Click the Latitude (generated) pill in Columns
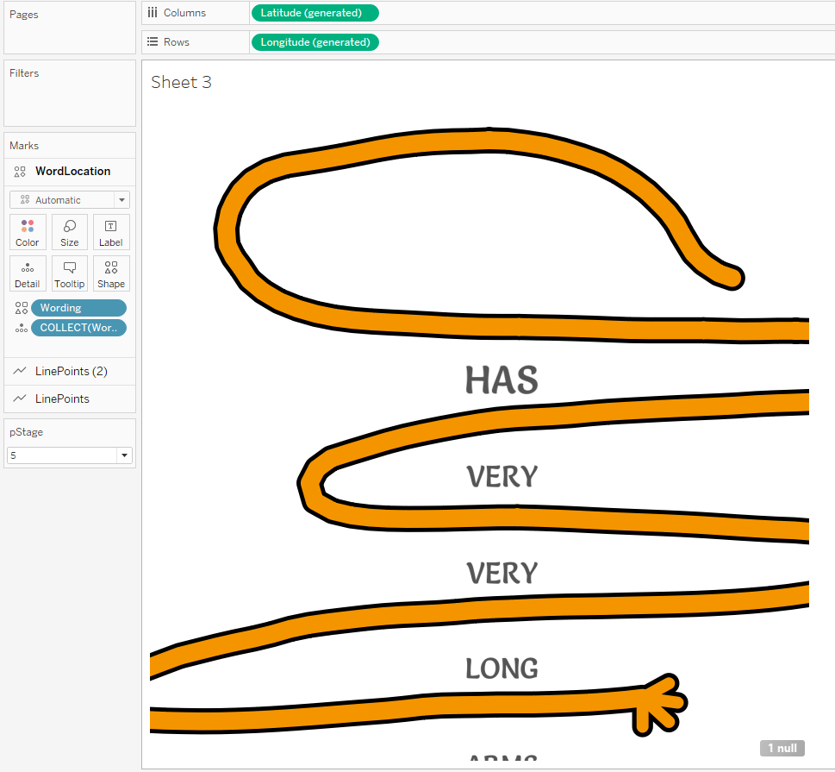The height and width of the screenshot is (772, 835). click(315, 13)
